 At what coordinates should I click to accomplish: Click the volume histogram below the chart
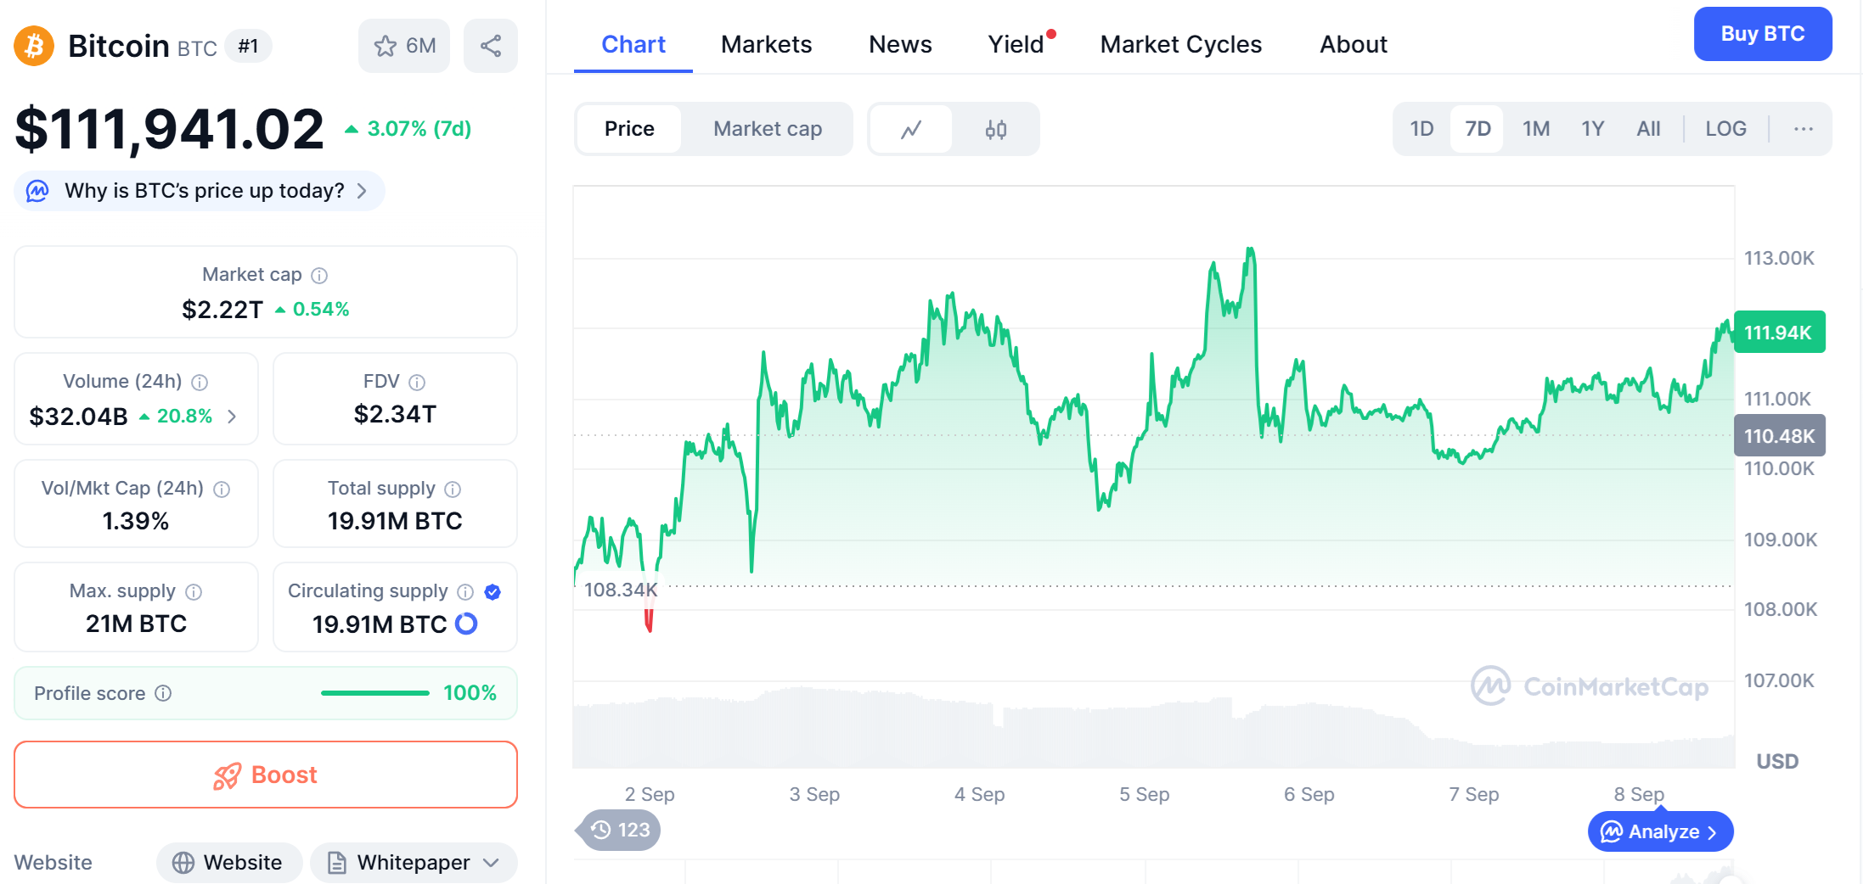1153,728
